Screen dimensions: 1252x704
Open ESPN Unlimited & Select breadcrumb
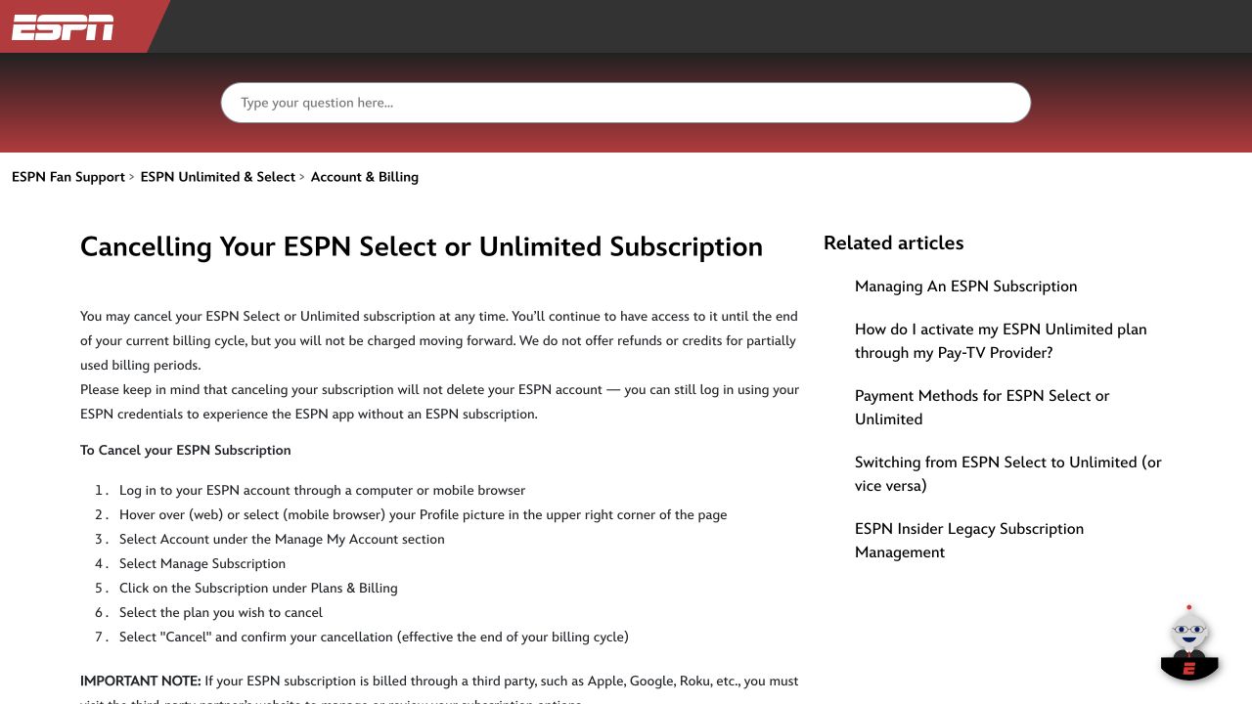(x=218, y=177)
